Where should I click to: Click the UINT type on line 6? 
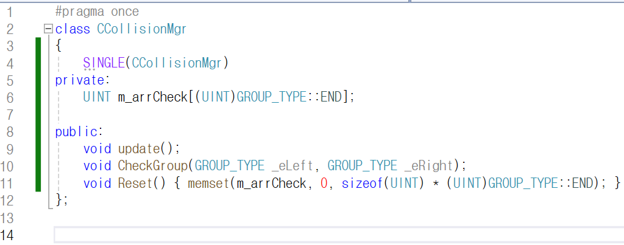pyautogui.click(x=97, y=98)
